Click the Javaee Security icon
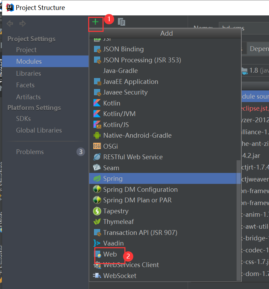Image resolution: width=269 pixels, height=289 pixels. pos(97,92)
